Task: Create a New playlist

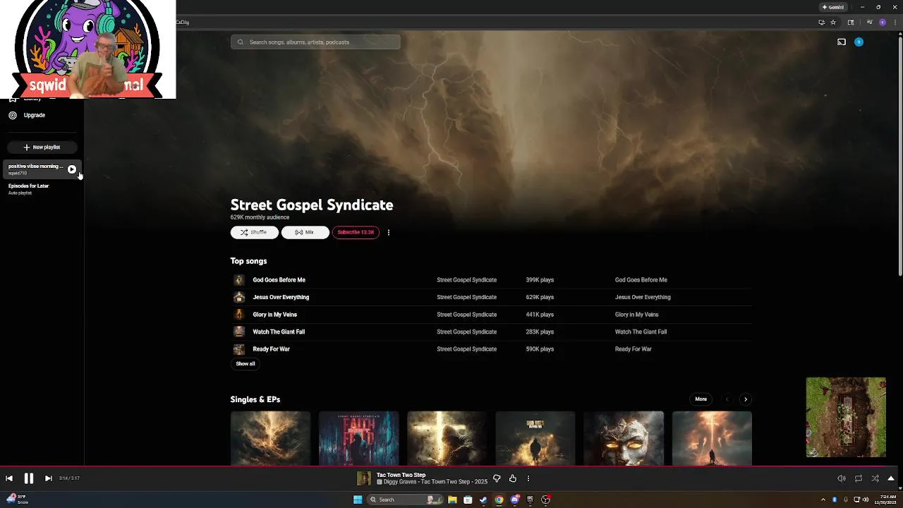Action: [42, 147]
